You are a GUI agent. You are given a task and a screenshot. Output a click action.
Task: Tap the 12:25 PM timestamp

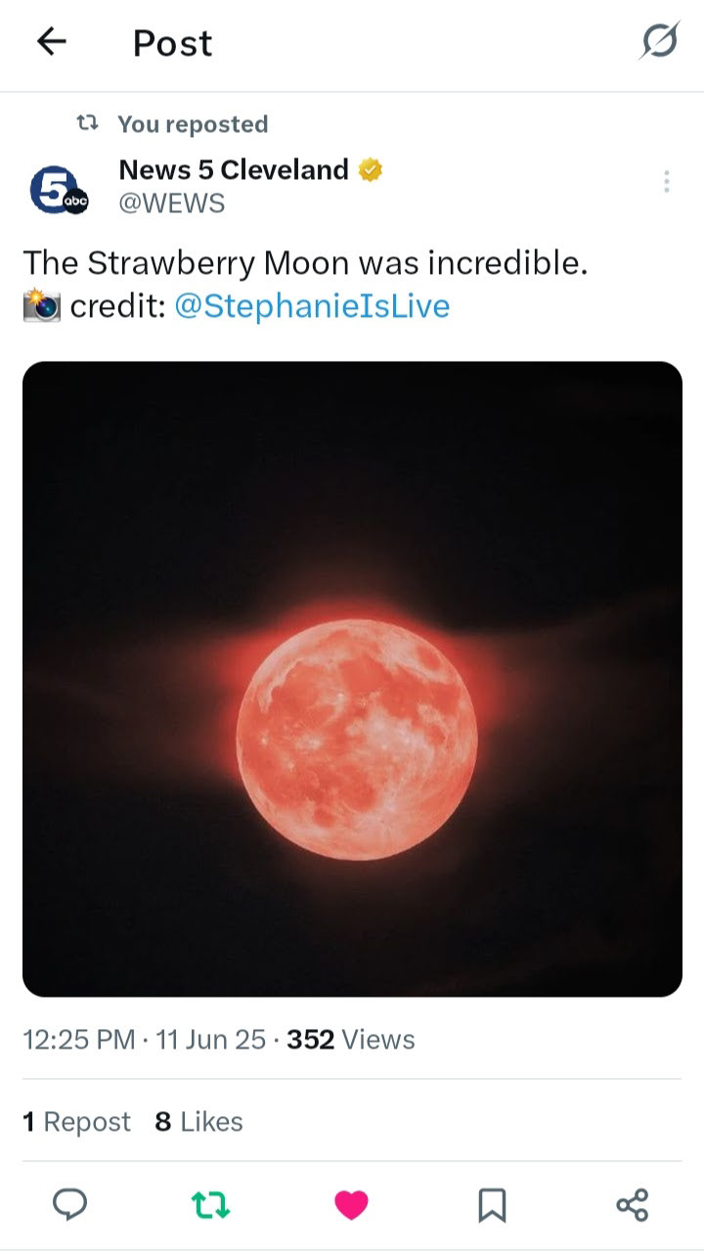(78, 1040)
